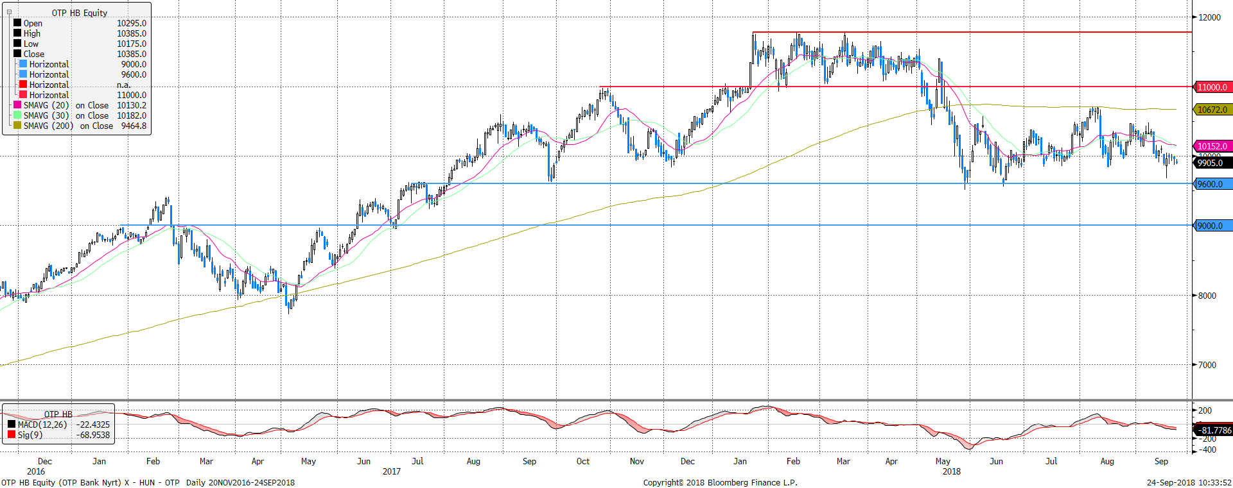Select the Low legend label
The width and height of the screenshot is (1233, 488).
[31, 44]
